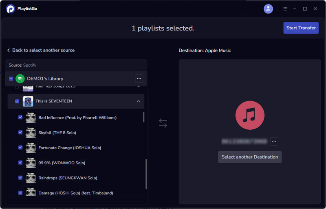Image resolution: width=326 pixels, height=209 pixels.
Task: Uncheck the Fortunate Change (JOSHUA Solo) checkbox
Action: pos(20,148)
